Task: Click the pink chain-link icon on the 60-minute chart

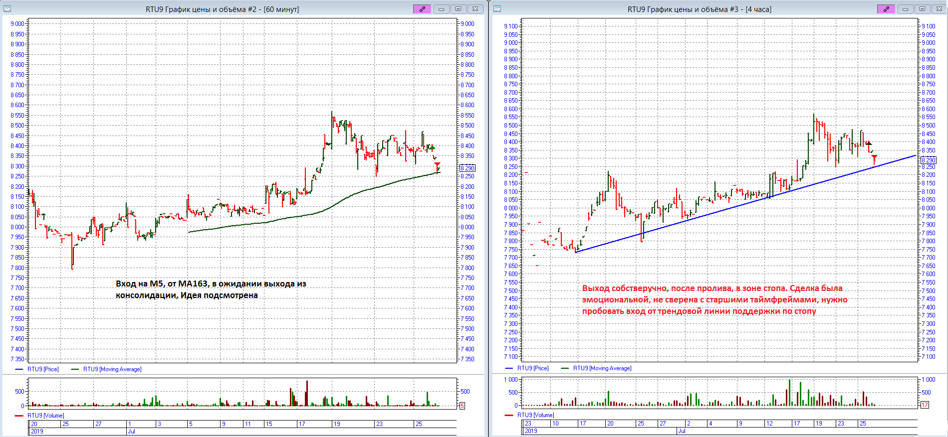Action: click(422, 9)
